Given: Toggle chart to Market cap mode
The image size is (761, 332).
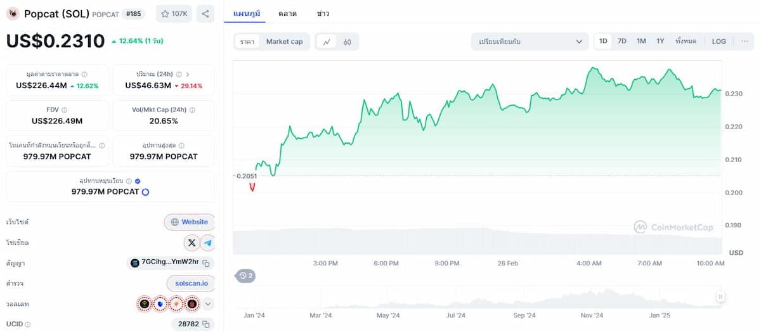Looking at the screenshot, I should pyautogui.click(x=284, y=42).
